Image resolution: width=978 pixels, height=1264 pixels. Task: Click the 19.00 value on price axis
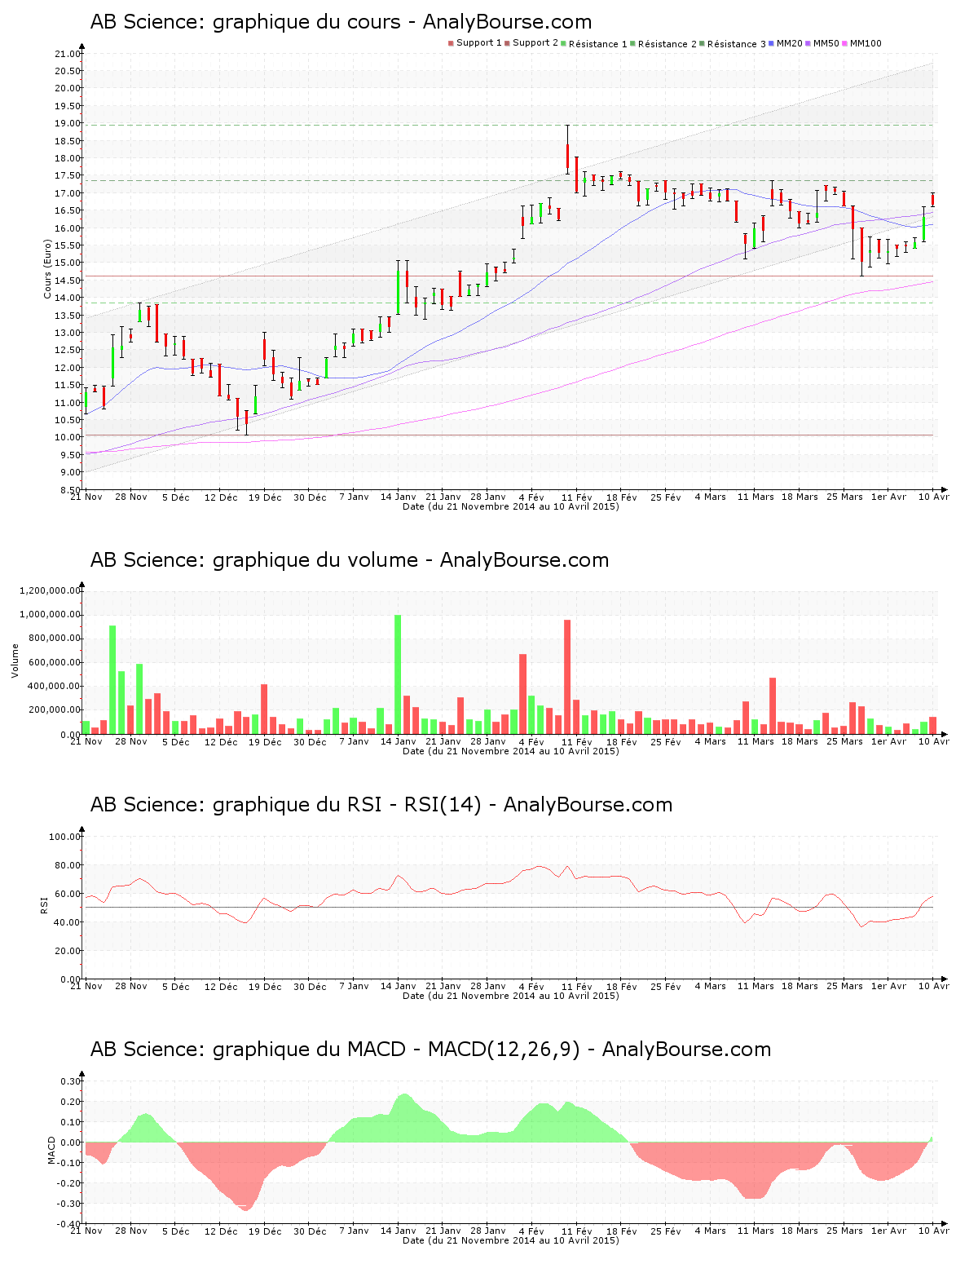[68, 123]
